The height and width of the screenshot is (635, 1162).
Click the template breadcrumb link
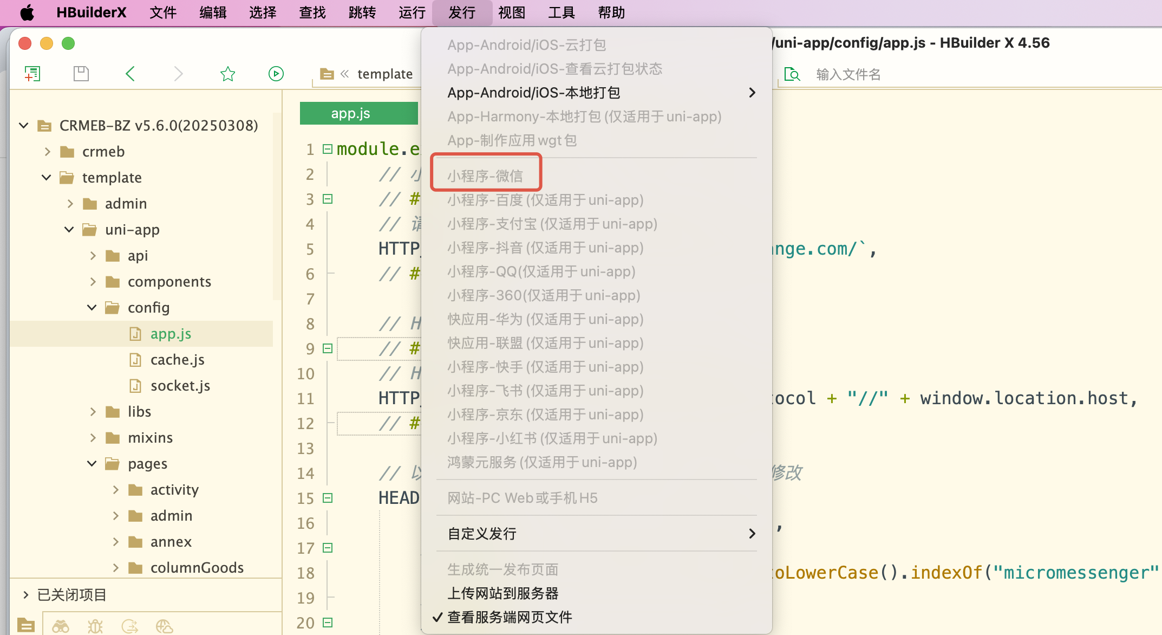point(385,74)
